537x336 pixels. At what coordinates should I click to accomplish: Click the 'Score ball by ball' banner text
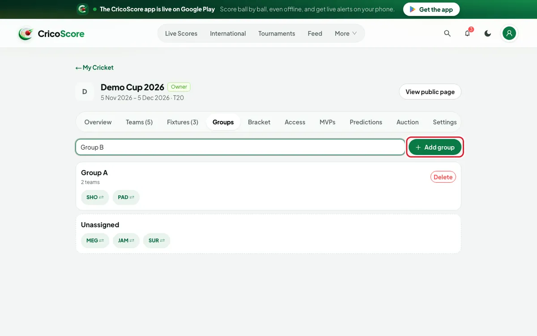pyautogui.click(x=307, y=9)
